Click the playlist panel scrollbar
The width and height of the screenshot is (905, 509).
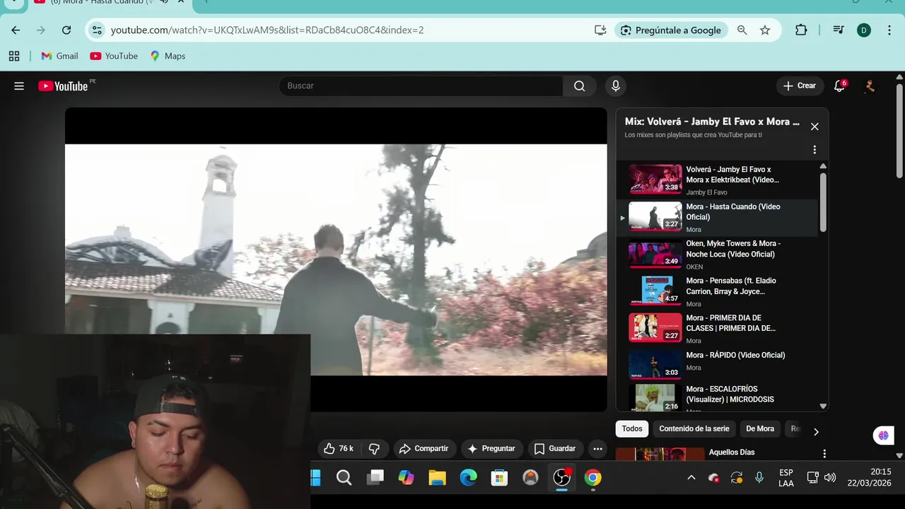click(823, 201)
